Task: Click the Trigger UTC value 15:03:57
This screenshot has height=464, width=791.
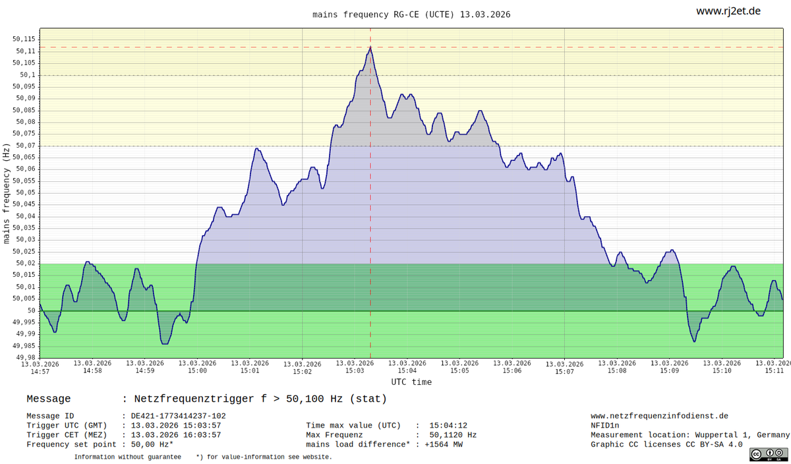Action: pos(176,426)
